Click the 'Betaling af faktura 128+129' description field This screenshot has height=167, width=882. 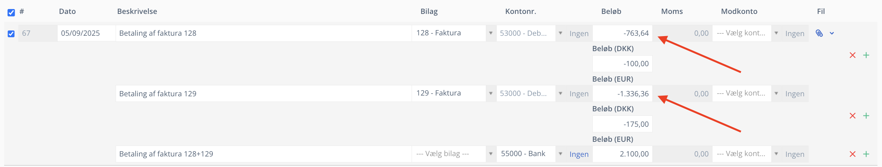[263, 154]
